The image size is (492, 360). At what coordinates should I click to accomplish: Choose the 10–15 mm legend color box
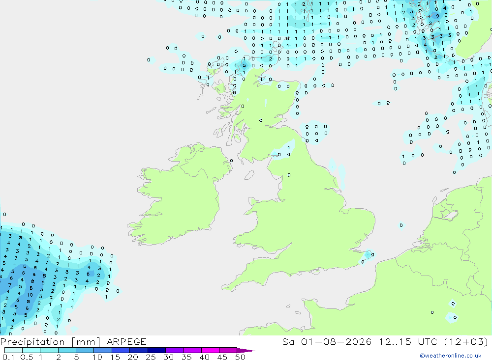pyautogui.click(x=103, y=350)
